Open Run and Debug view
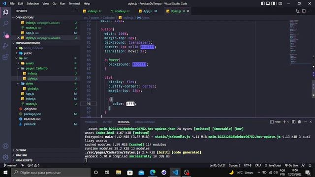This screenshot has height=177, width=315. click(5, 46)
